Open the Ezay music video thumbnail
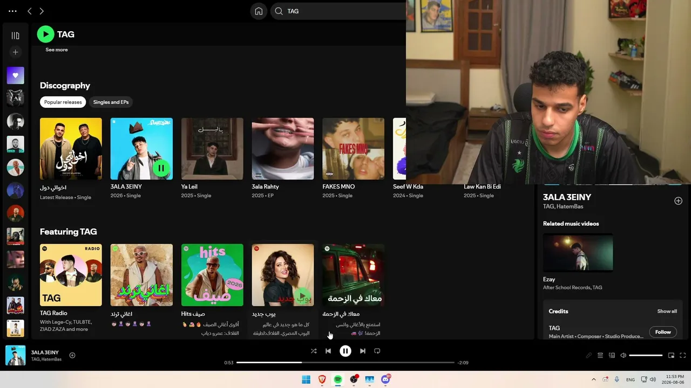The width and height of the screenshot is (691, 388). pos(578,252)
